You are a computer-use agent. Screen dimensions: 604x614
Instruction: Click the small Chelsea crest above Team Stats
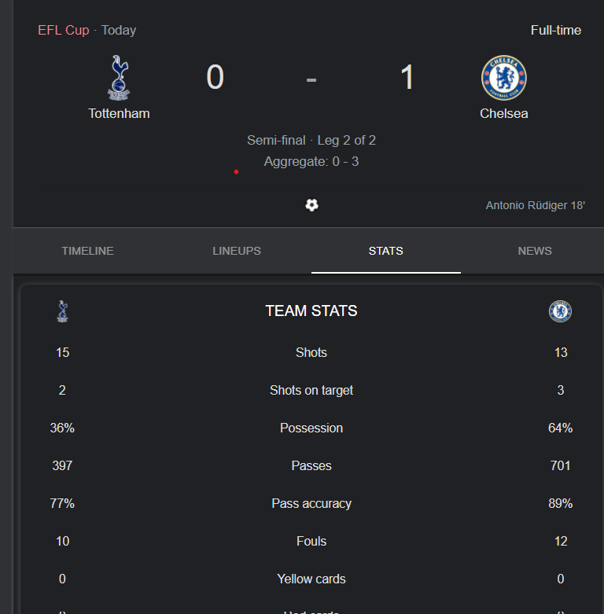coord(560,311)
